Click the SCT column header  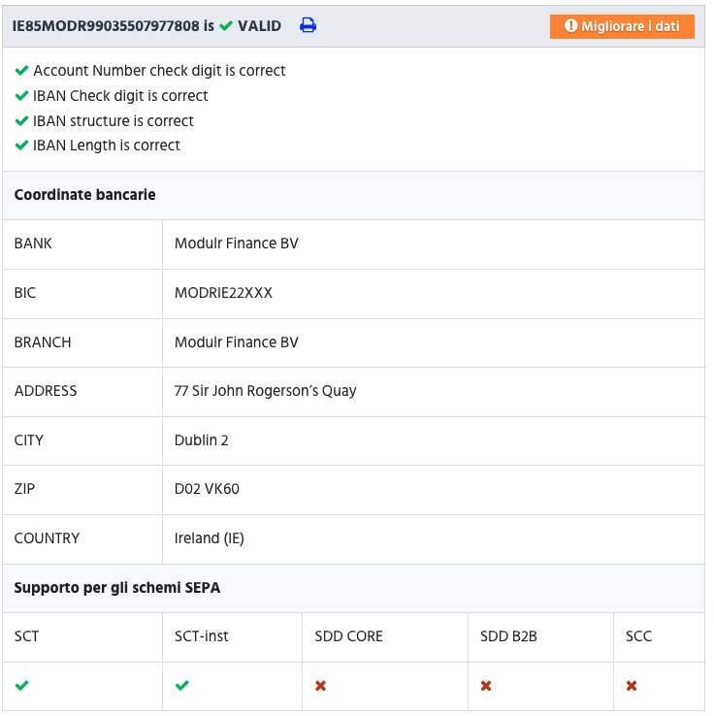[x=26, y=636]
